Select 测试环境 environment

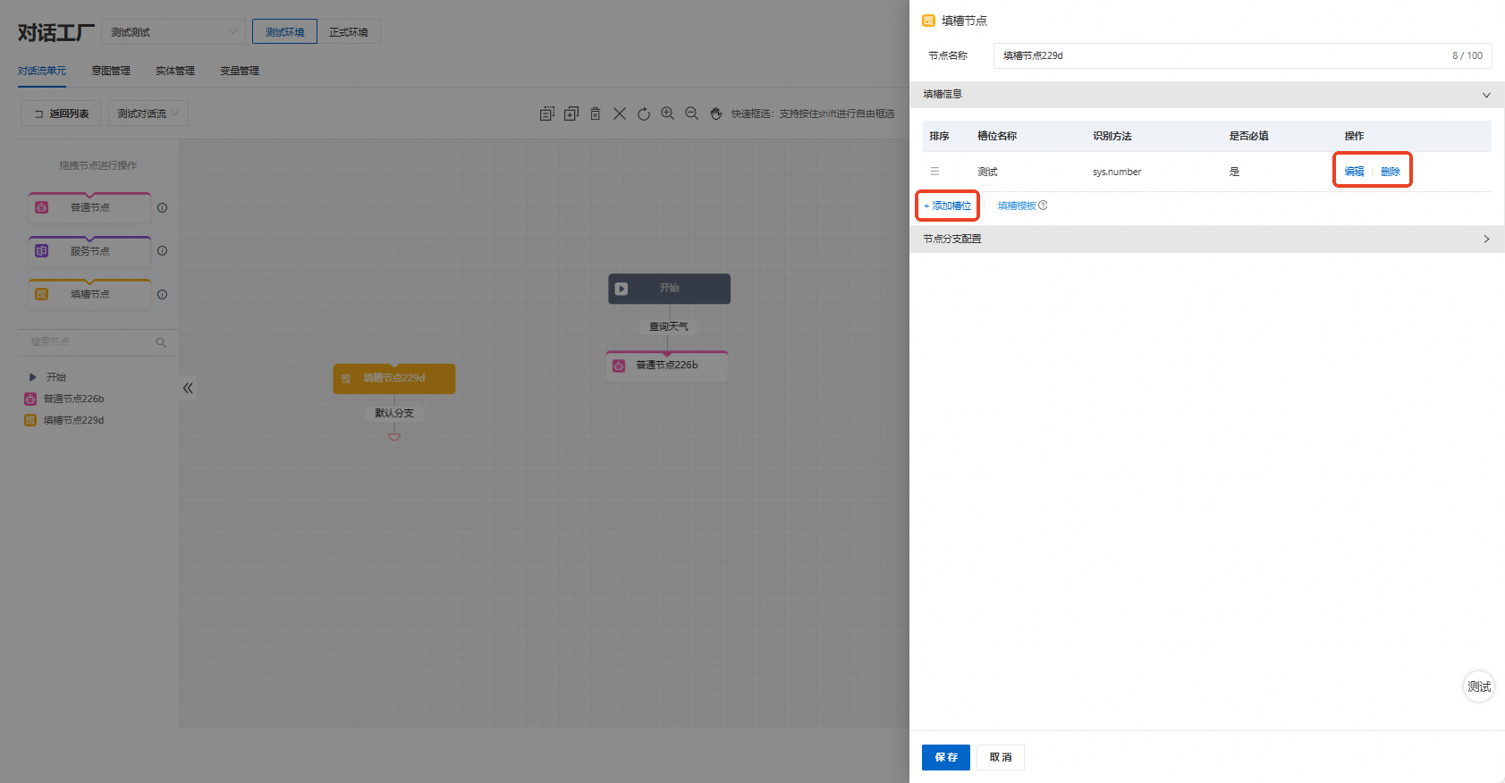284,32
